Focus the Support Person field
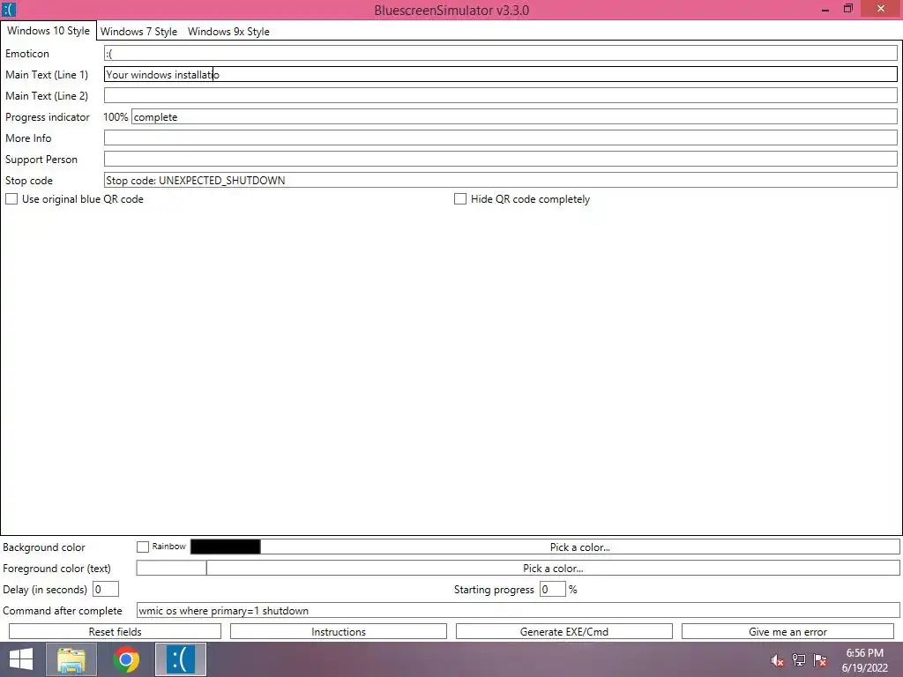903x677 pixels. point(501,159)
